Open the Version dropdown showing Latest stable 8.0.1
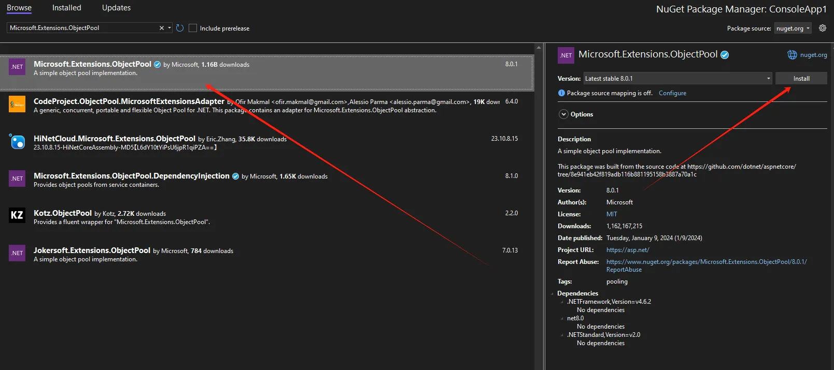834x370 pixels. pos(678,79)
